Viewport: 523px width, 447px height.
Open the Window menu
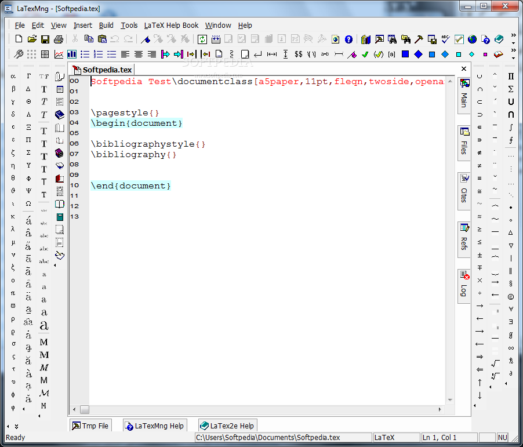pos(218,26)
